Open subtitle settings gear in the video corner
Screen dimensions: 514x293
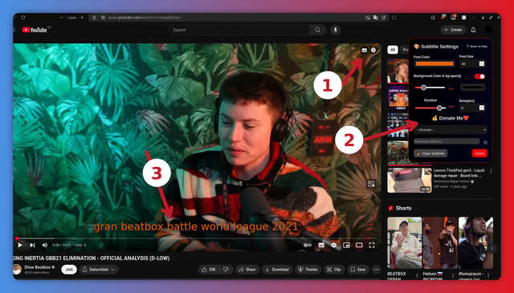click(373, 50)
